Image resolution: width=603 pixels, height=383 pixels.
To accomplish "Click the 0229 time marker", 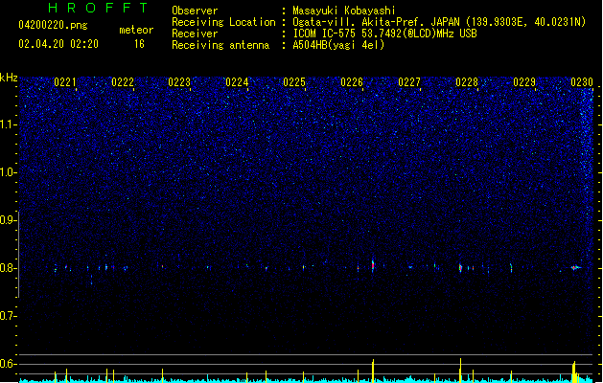I will tap(524, 82).
